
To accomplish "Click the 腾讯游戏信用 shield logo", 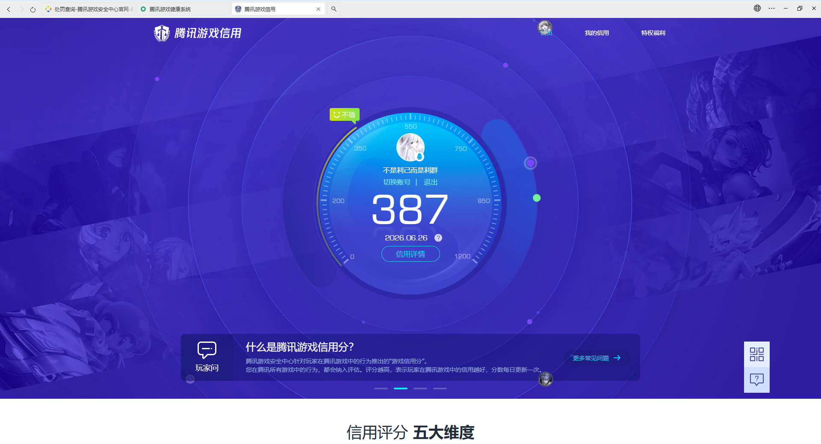I will 198,33.
